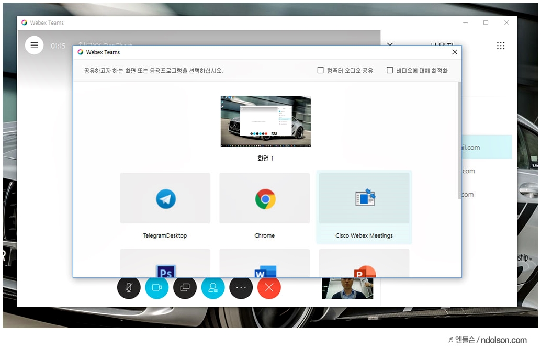Enable the optimize for video checkbox (비디오에 대해 최적화)
Screen dimensions: 541x349
tap(390, 71)
